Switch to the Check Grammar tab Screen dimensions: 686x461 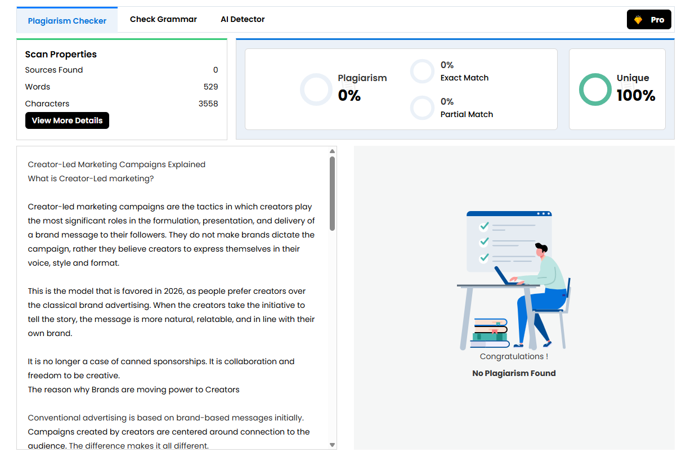[x=163, y=19]
